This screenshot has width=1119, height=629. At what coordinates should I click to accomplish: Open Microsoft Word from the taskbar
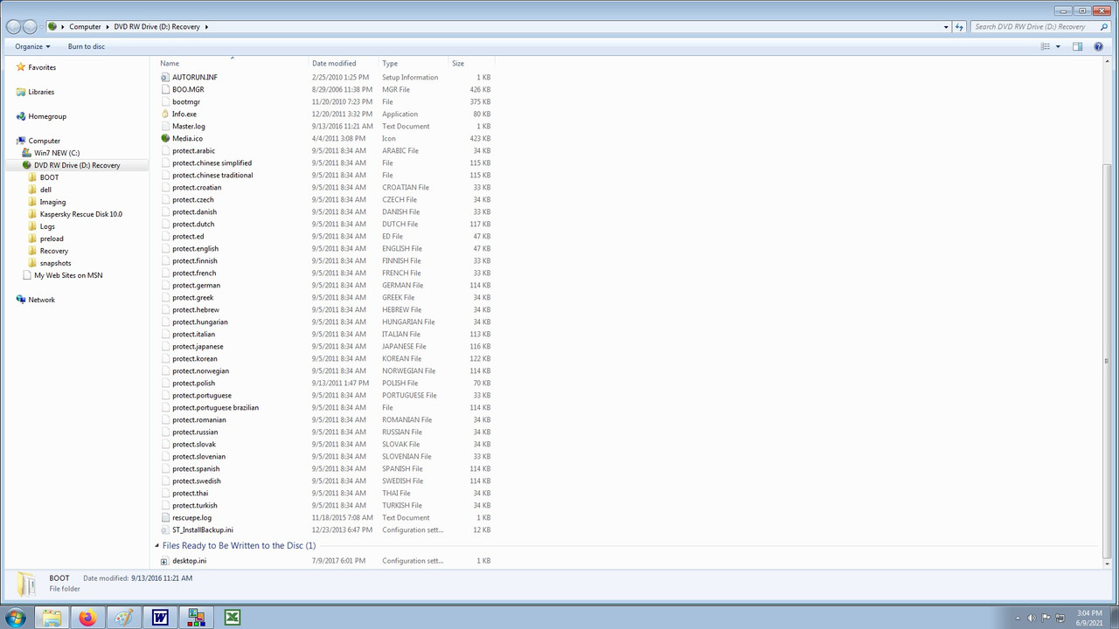click(160, 617)
